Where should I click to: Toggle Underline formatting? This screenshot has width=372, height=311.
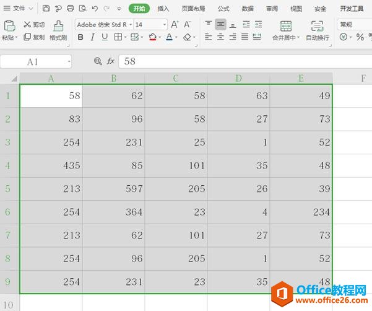105,37
